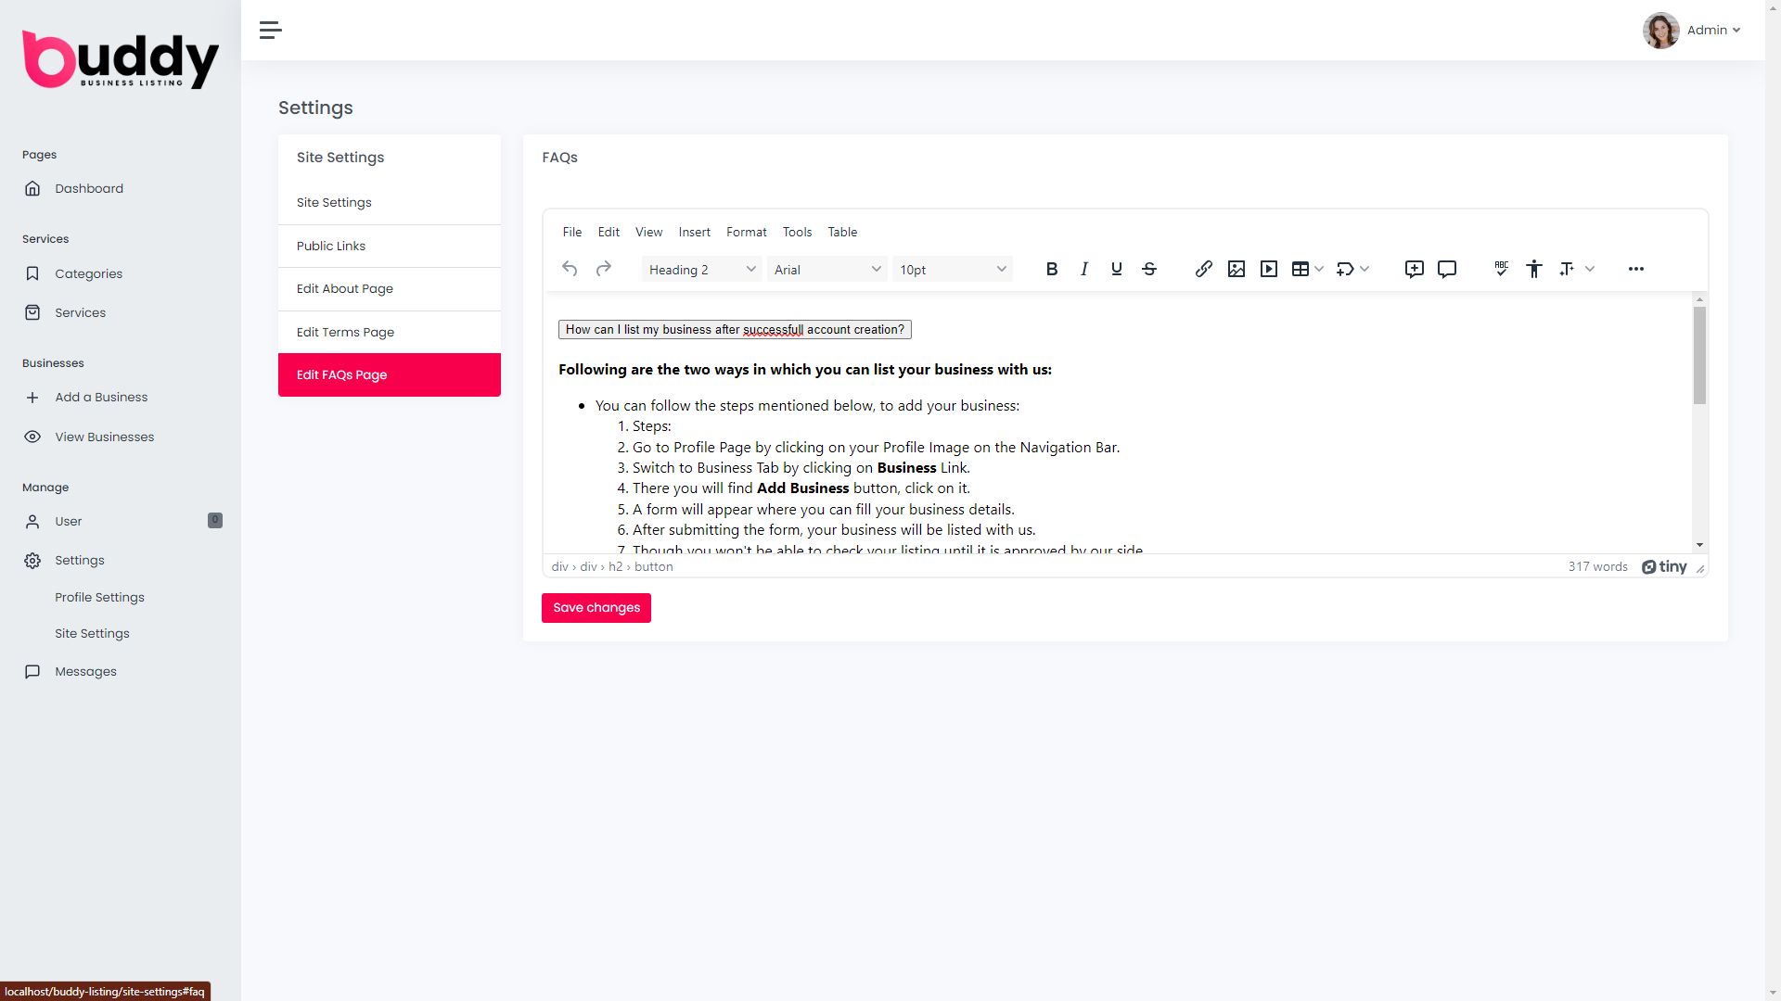Click the add comment icon
The image size is (1781, 1001).
[x=1414, y=269]
